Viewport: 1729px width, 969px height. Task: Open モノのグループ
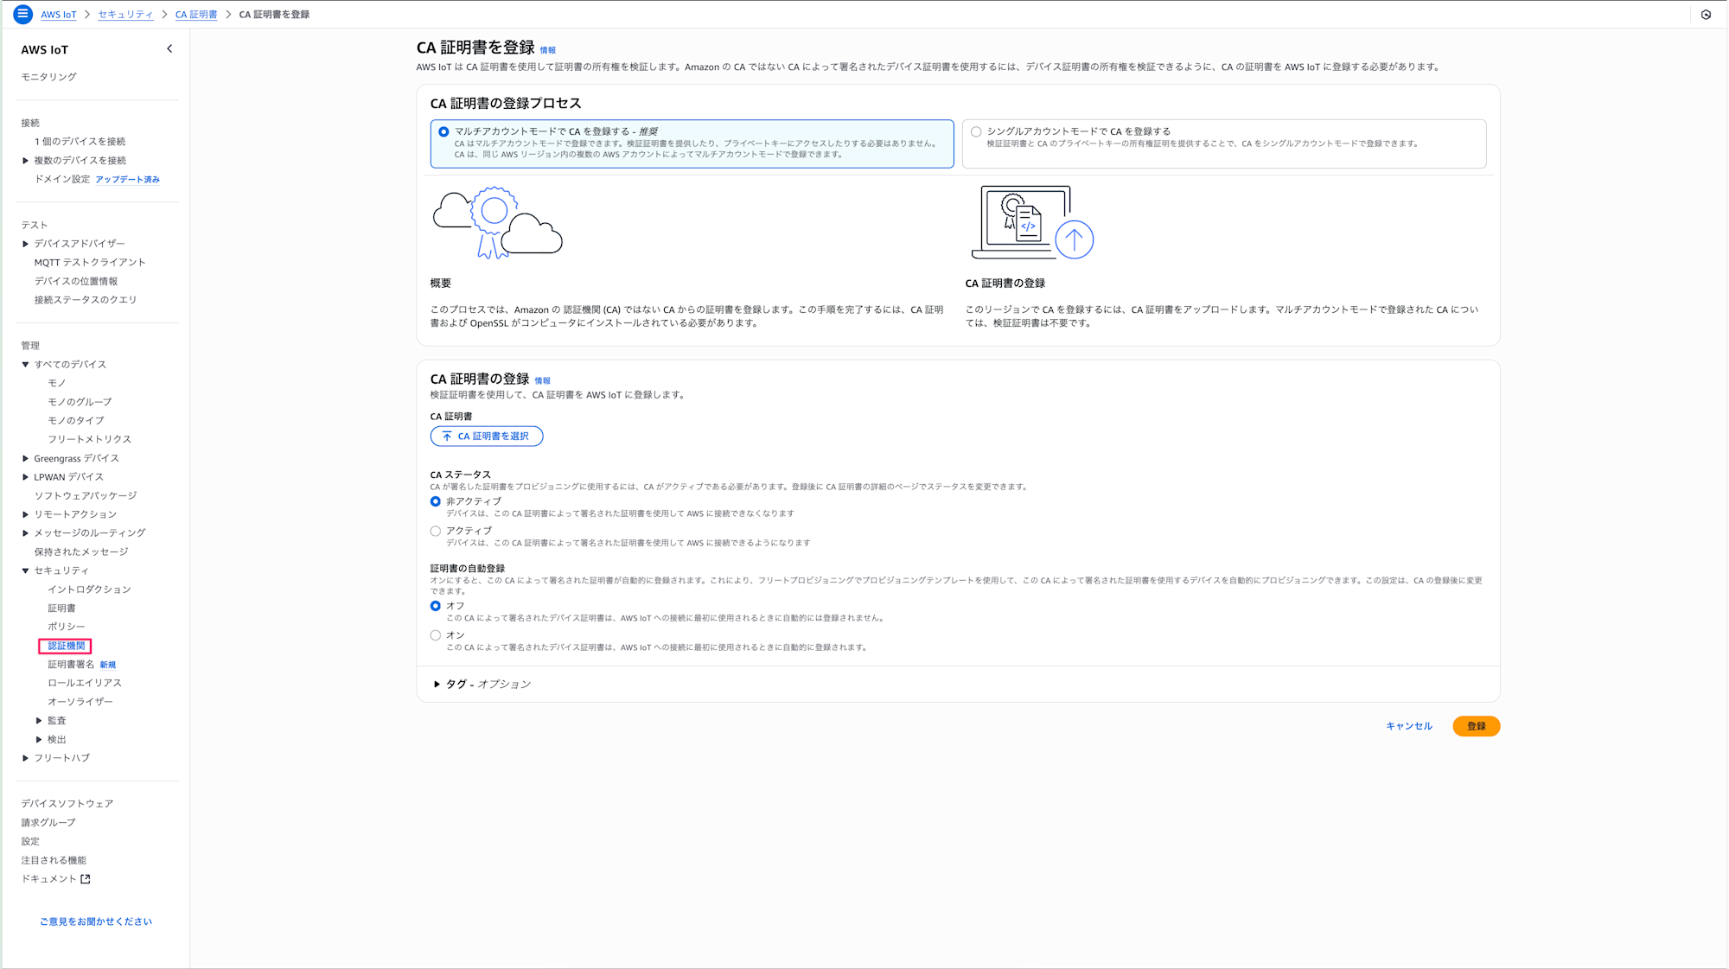click(80, 402)
